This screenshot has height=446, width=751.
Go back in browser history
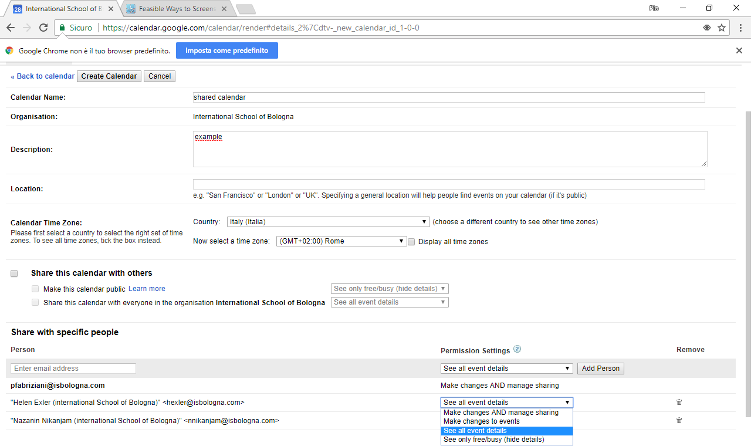coord(11,28)
